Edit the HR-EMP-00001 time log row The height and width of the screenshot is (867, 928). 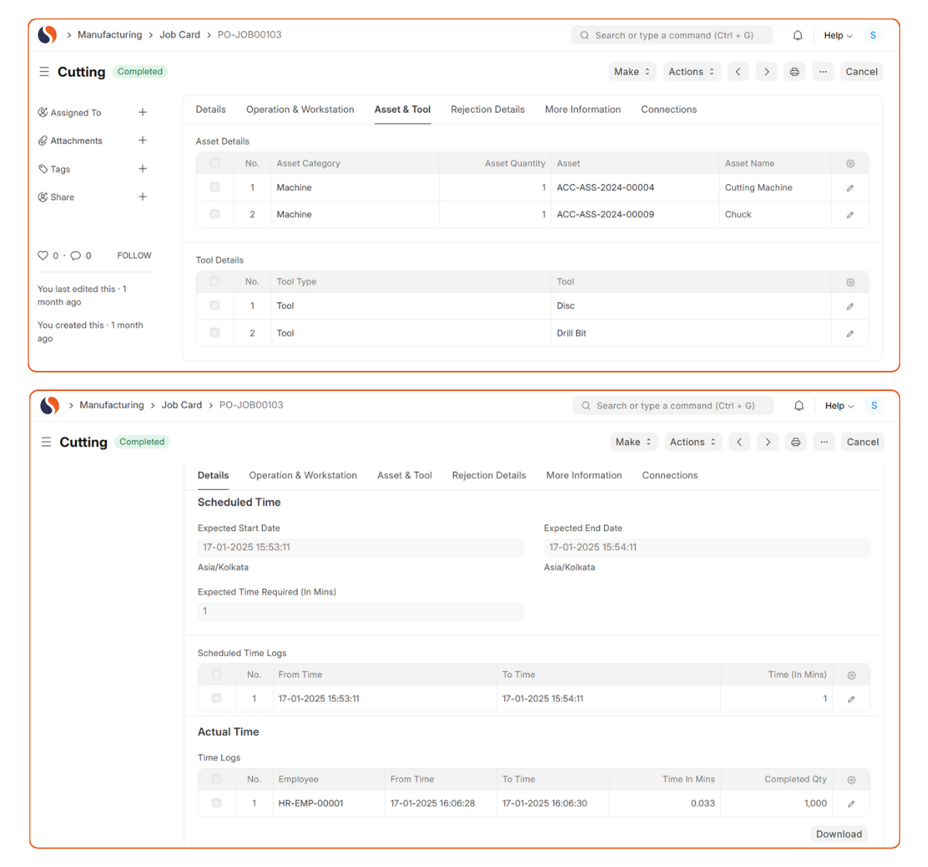pos(851,804)
